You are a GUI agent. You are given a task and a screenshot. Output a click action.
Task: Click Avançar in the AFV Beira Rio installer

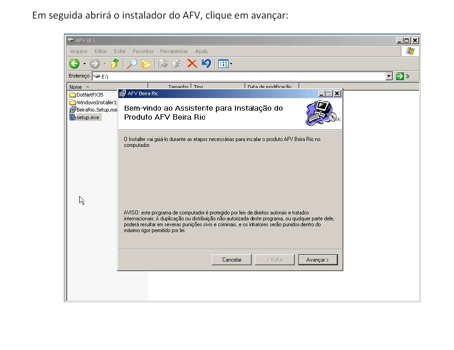click(x=318, y=260)
